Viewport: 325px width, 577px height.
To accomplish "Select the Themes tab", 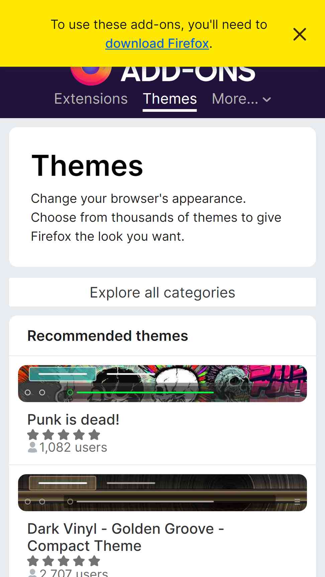I will (x=170, y=99).
